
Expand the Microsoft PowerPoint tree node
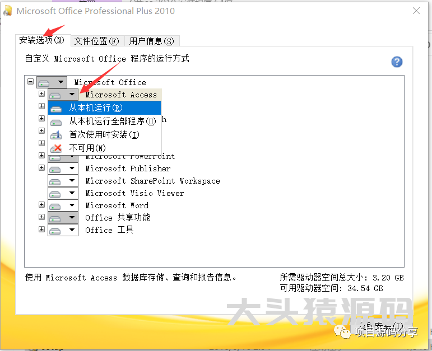click(41, 155)
